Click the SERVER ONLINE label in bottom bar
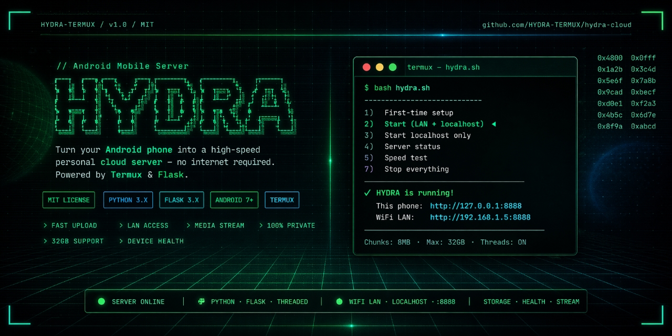This screenshot has height=336, width=672. (138, 302)
